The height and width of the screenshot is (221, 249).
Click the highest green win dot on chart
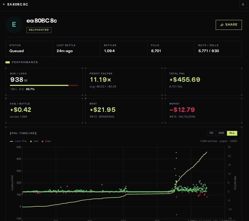click(176, 153)
